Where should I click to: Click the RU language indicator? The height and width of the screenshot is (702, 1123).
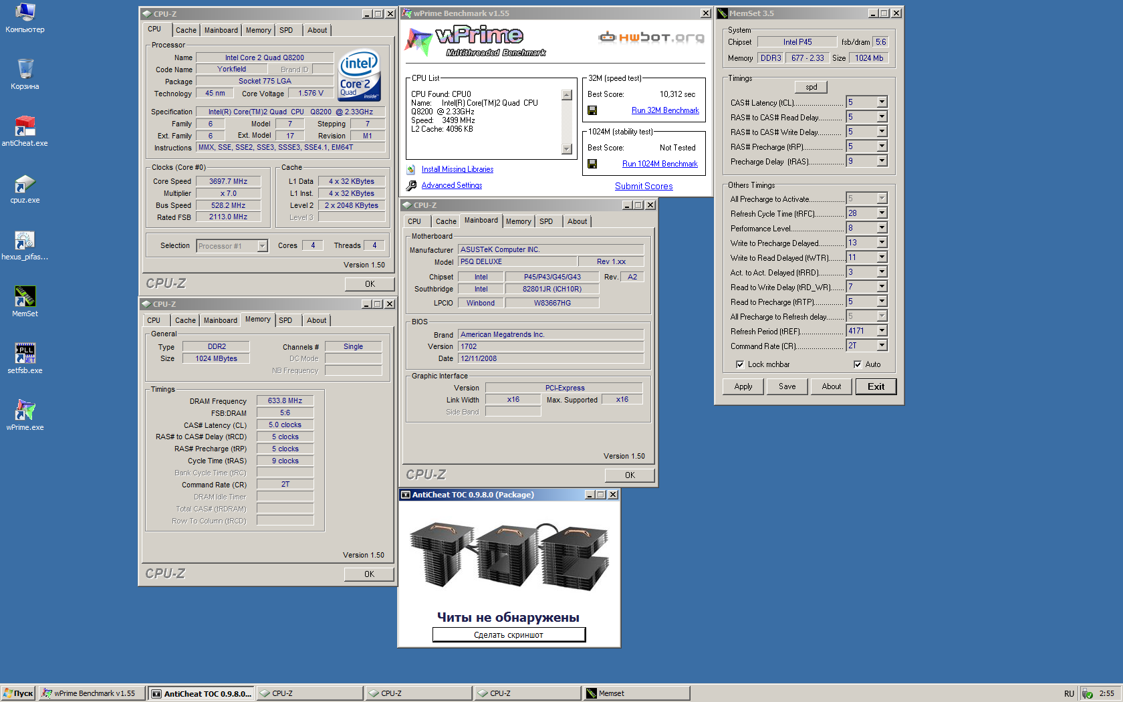tap(1069, 694)
